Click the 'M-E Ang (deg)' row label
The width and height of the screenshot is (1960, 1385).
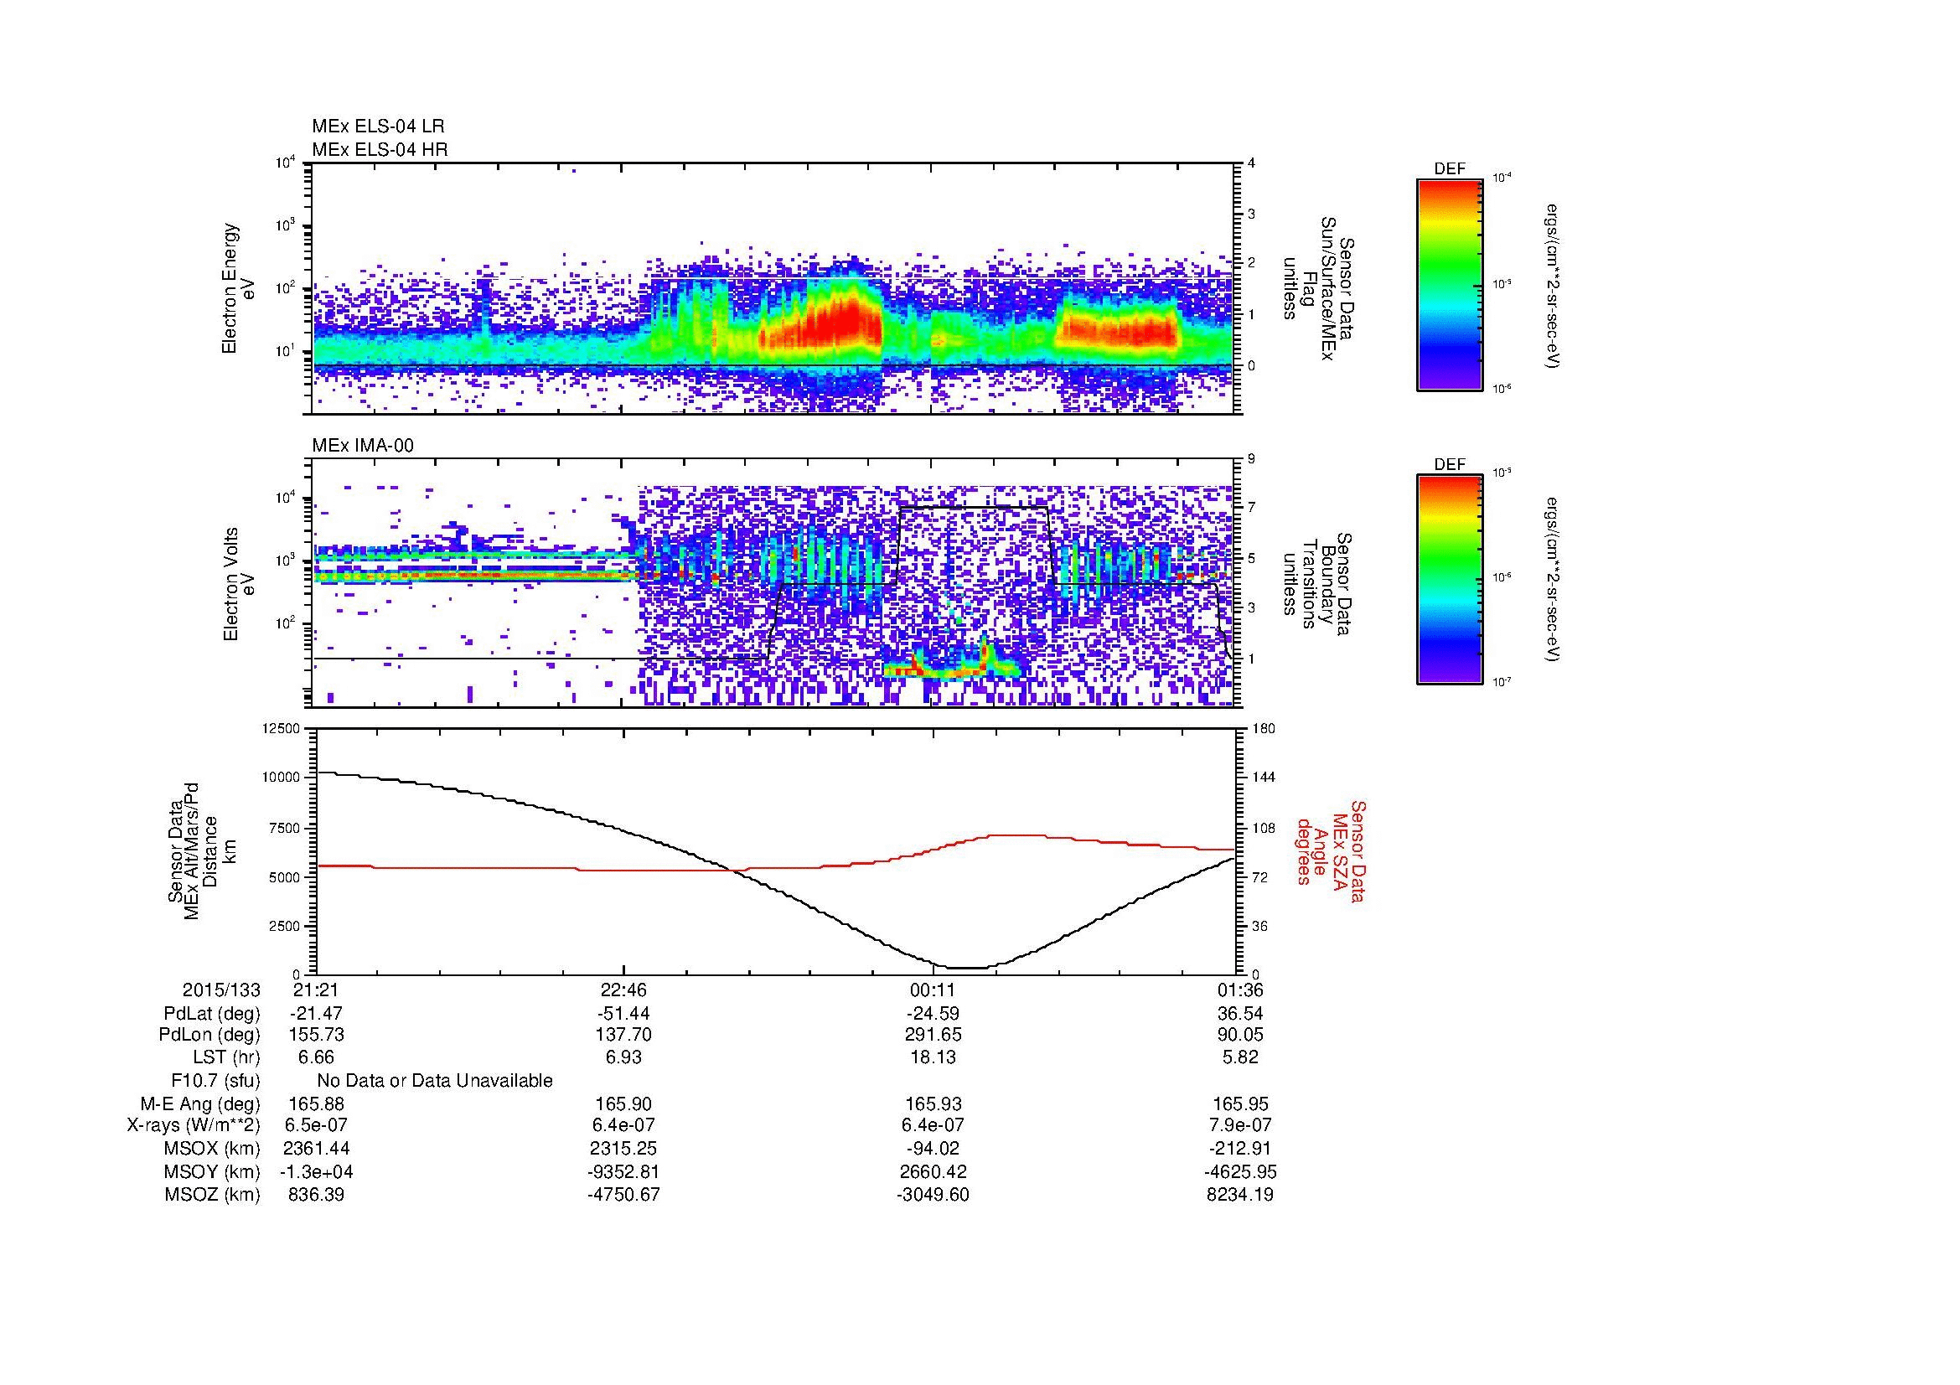point(202,1104)
